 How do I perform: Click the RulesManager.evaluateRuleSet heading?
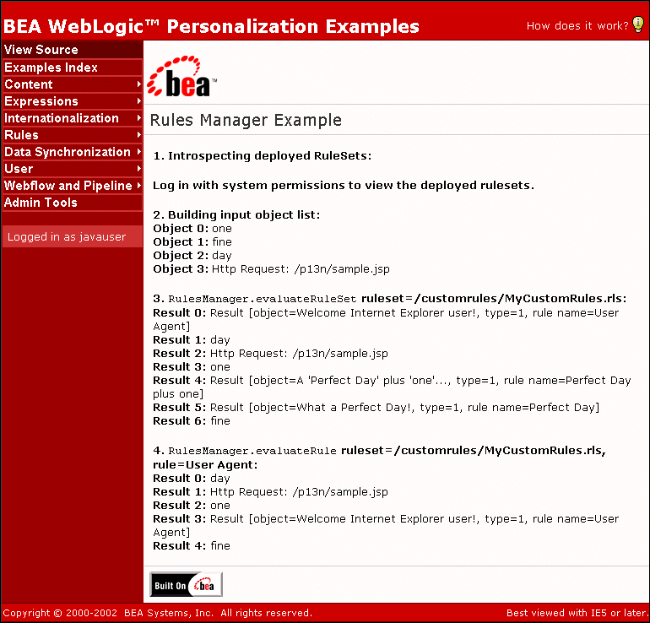point(390,299)
